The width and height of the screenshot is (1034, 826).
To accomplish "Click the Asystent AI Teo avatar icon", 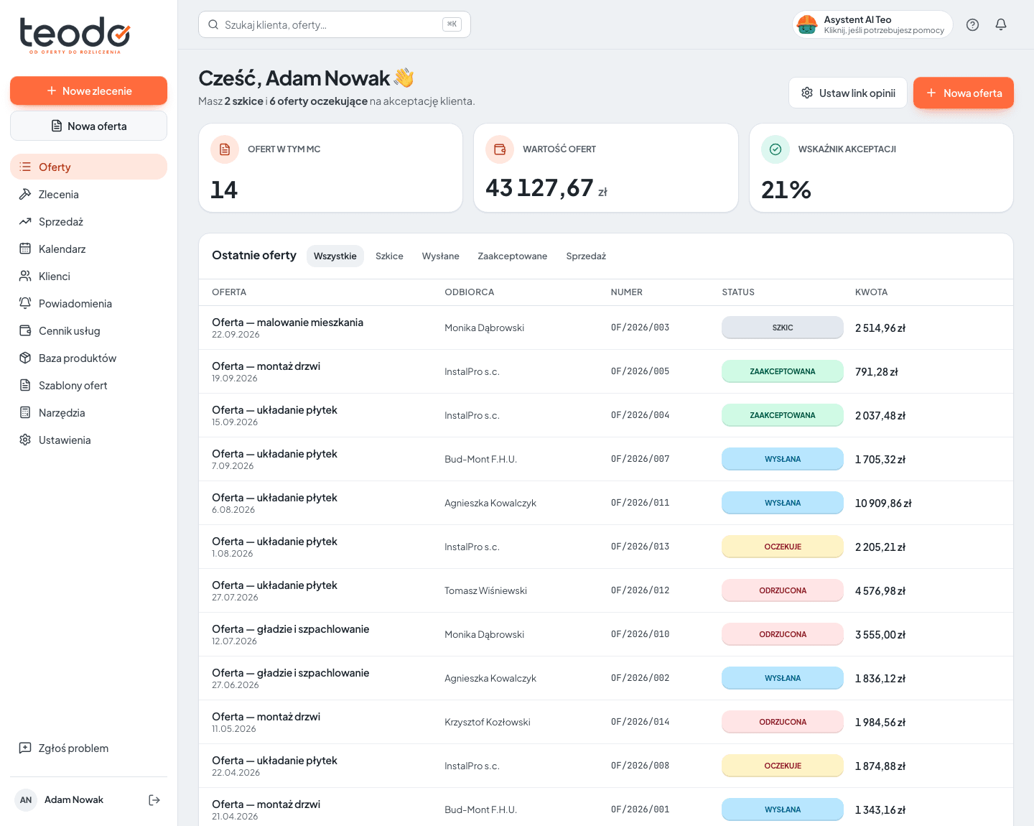I will coord(807,24).
